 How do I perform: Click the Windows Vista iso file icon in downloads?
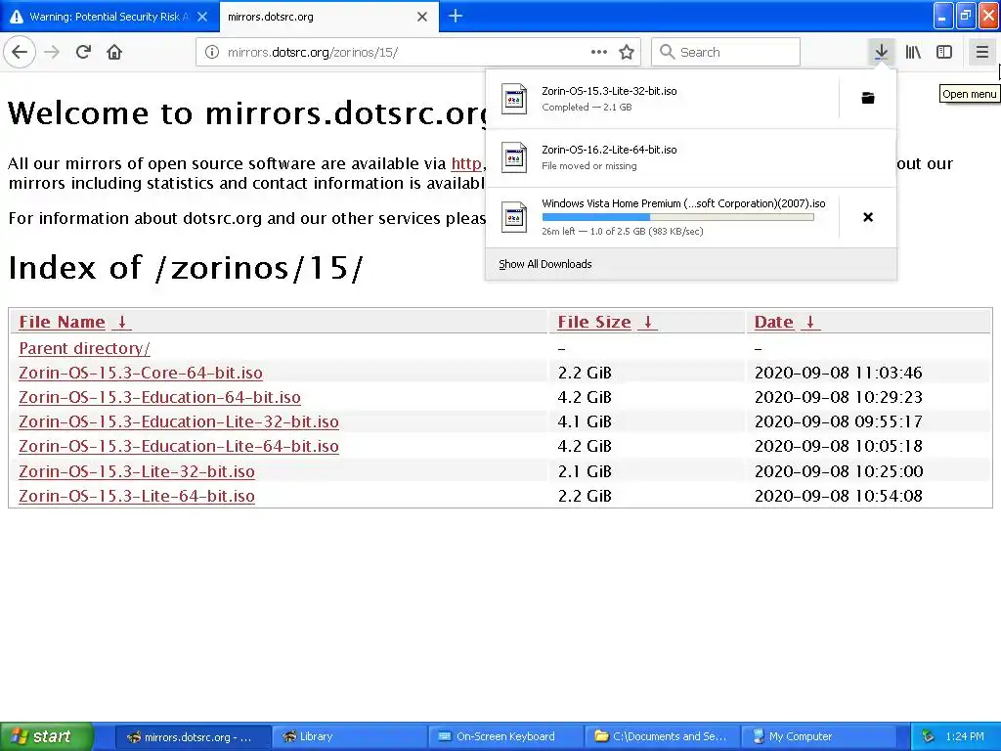pos(514,217)
